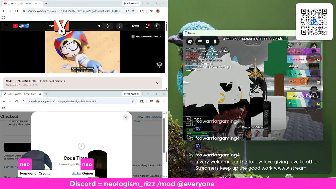Toggle Roblox chat window icon
The image size is (336, 189).
pos(207,42)
